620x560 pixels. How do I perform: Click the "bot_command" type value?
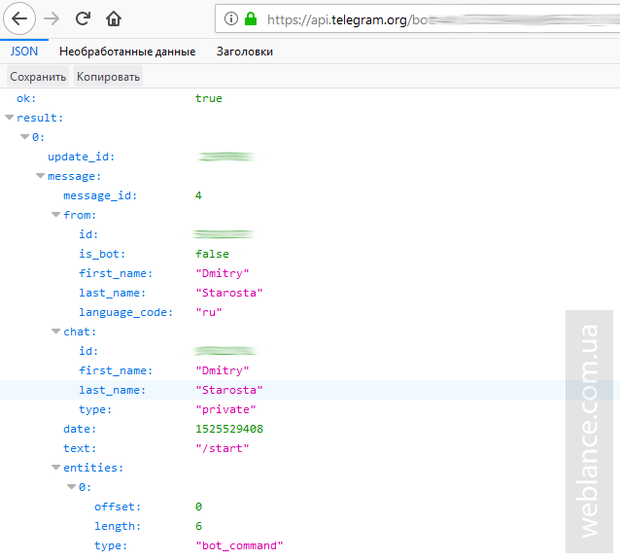pos(240,545)
